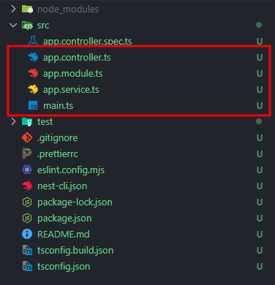This screenshot has height=285, width=275.
Task: Click the red NestJS icon beside app.module.ts
Action: click(x=33, y=74)
